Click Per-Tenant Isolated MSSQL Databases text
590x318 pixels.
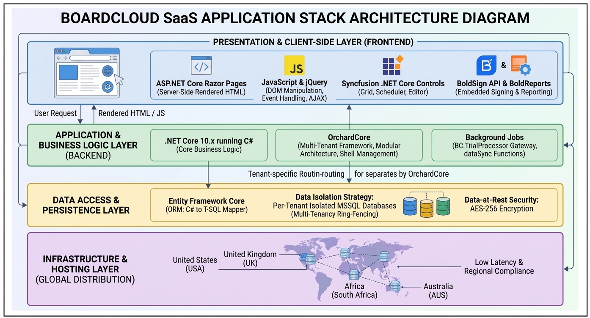pyautogui.click(x=334, y=206)
